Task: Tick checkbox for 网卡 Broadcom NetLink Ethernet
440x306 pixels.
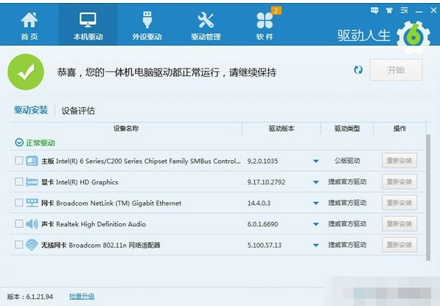Action: [19, 203]
